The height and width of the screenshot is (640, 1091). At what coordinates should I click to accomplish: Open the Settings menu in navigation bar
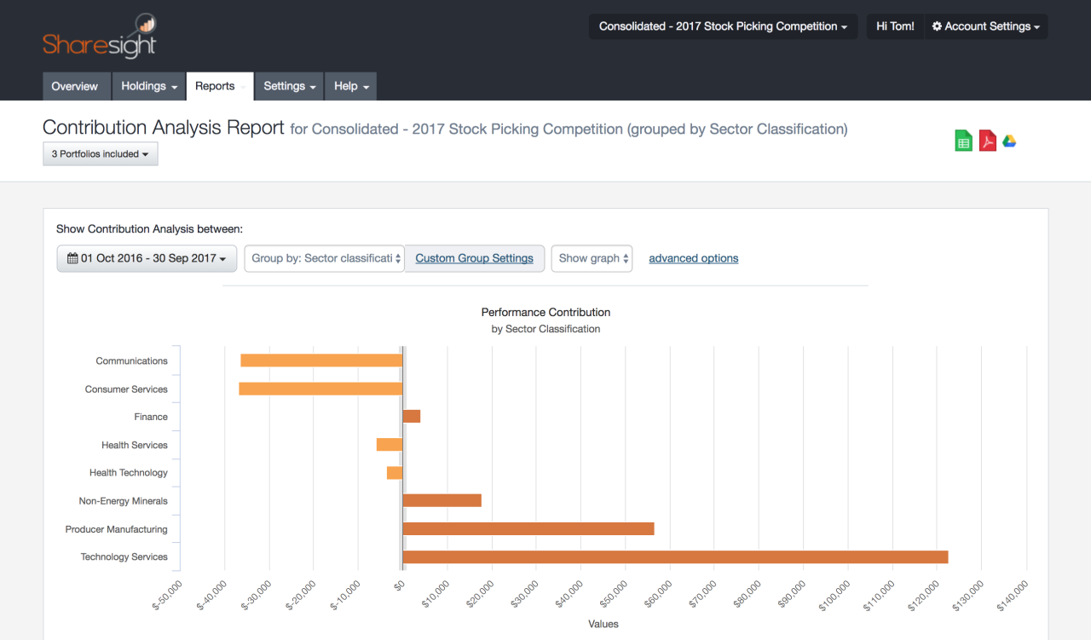(290, 86)
